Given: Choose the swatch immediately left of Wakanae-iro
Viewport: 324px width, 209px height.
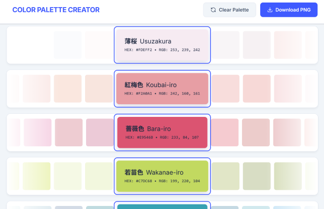Looking at the screenshot, I should [99, 176].
